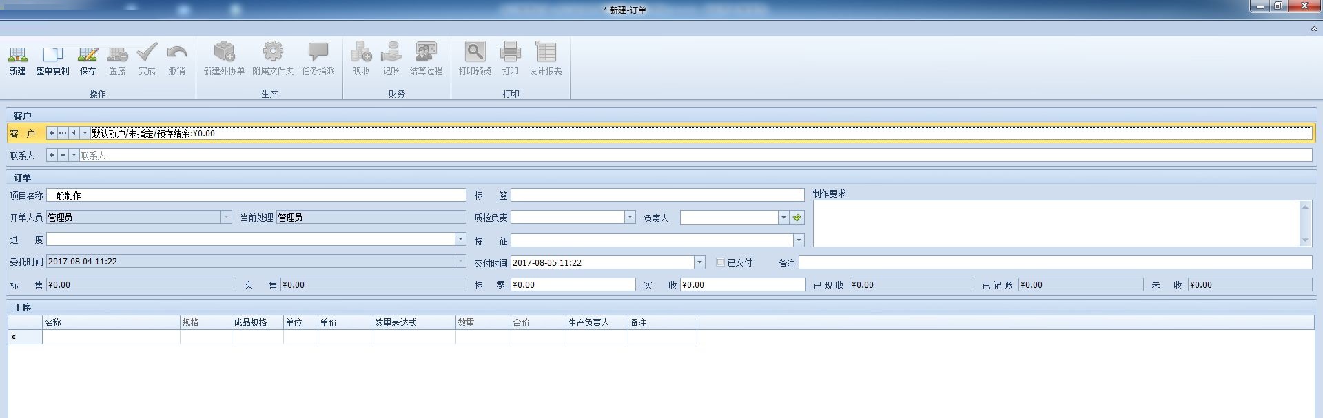Click the 已记账 ¥0.00 field
The height and width of the screenshot is (418, 1323).
1080,284
